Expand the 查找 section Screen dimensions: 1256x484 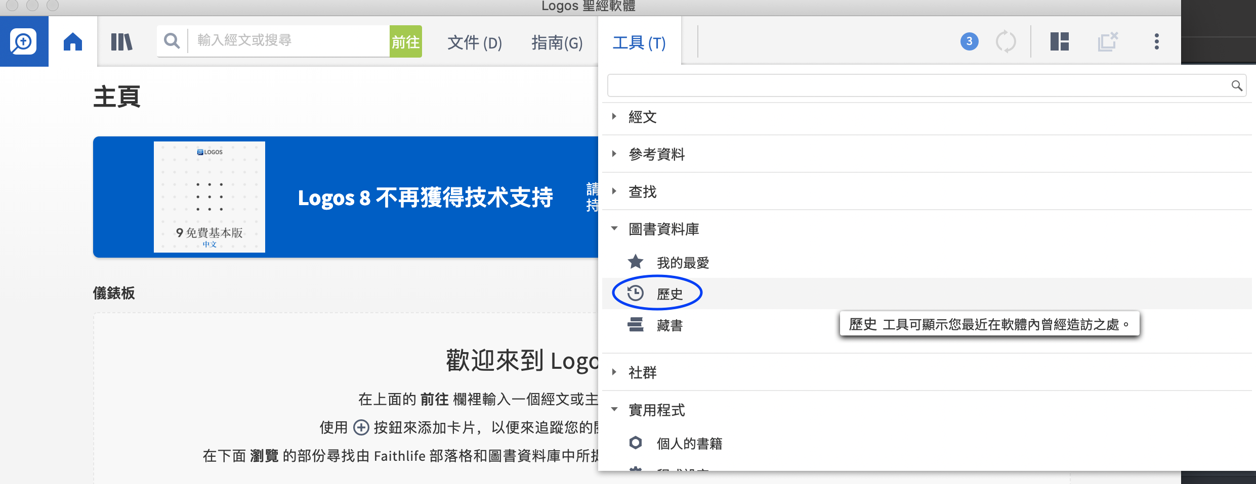(x=614, y=191)
